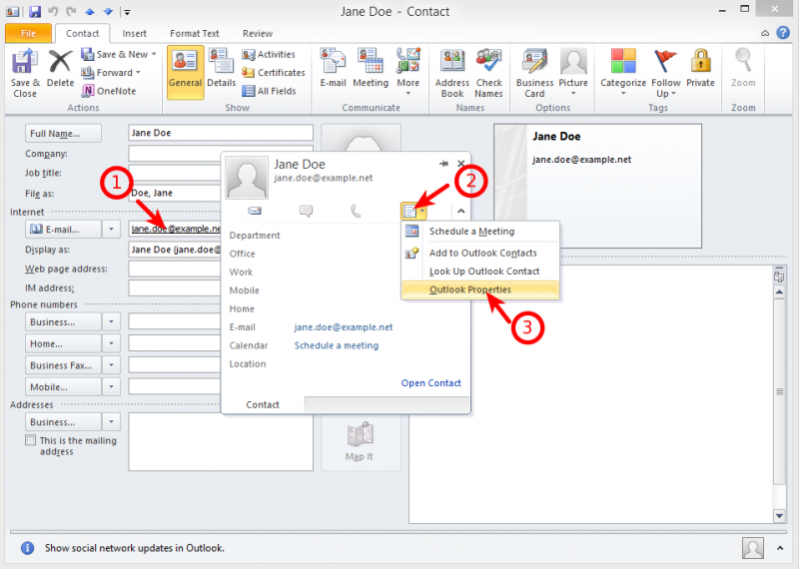The height and width of the screenshot is (569, 799).
Task: Switch to the Review tab
Action: tap(258, 34)
